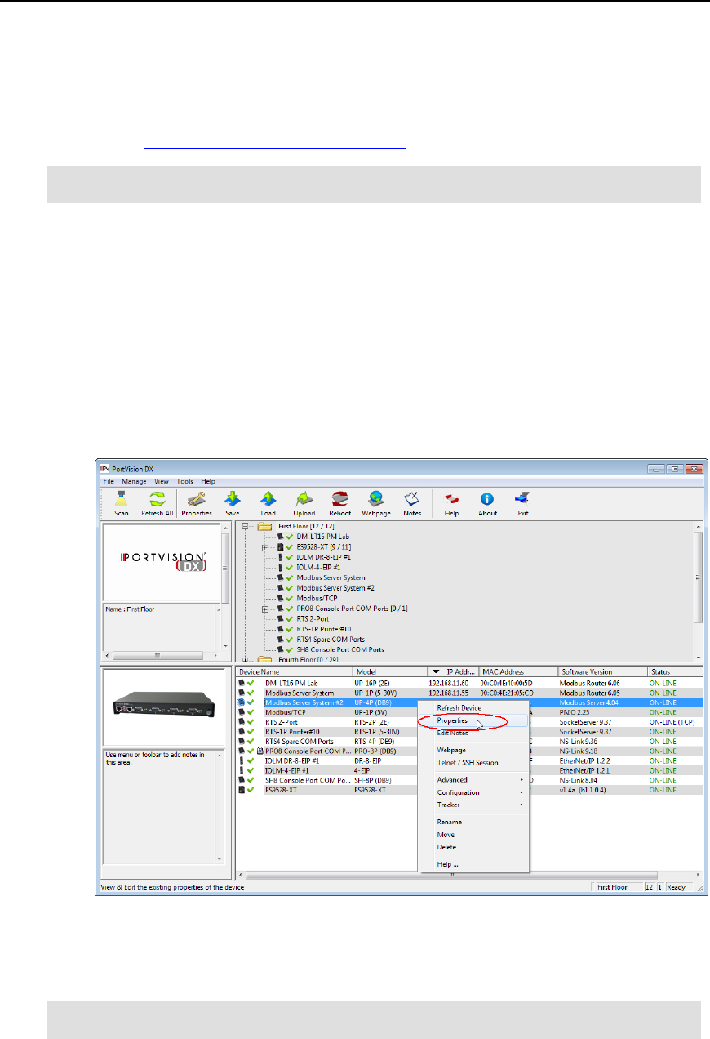Expand the ES9528-XT tree node
This screenshot has width=710, height=1039.
click(x=265, y=546)
